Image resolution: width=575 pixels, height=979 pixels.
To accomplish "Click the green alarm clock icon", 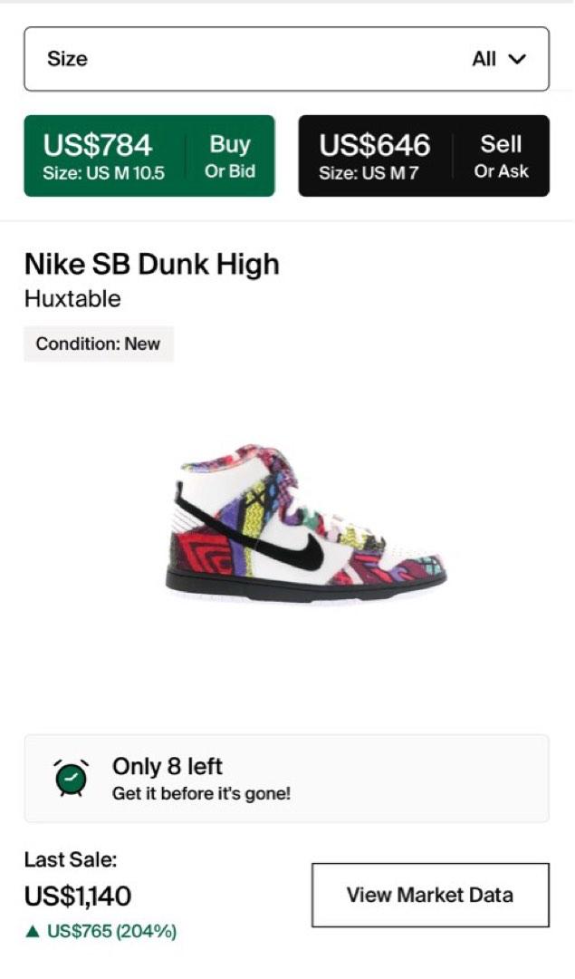I will (71, 778).
